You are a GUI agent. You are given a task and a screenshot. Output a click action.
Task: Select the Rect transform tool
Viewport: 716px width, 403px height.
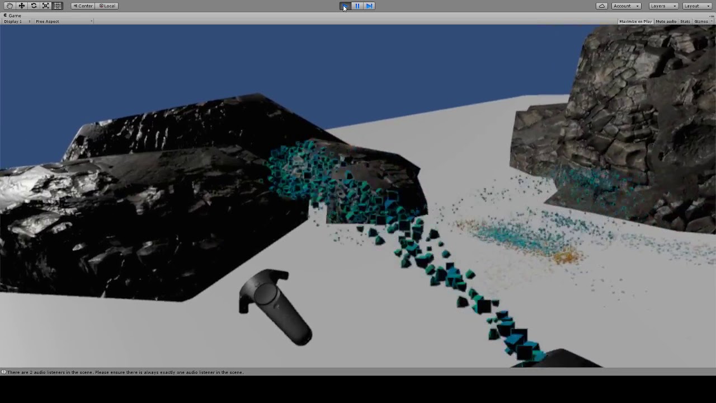point(58,6)
